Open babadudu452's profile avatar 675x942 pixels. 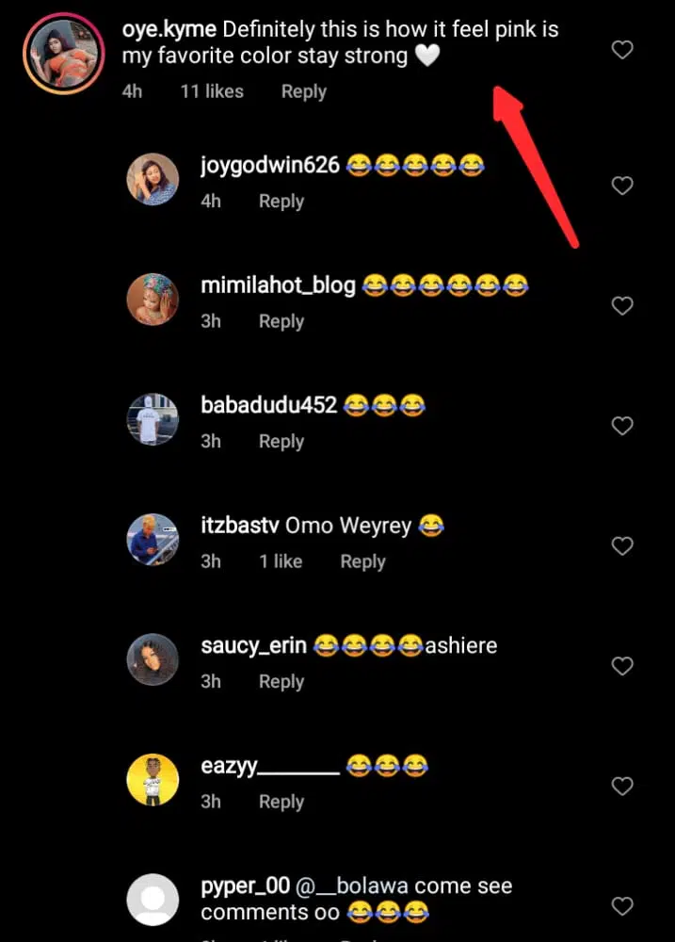click(153, 419)
